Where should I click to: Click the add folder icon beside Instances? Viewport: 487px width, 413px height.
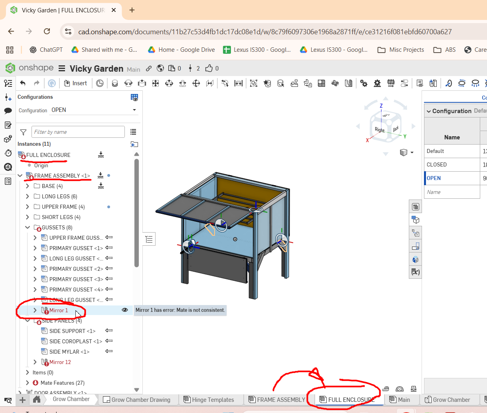pyautogui.click(x=134, y=144)
